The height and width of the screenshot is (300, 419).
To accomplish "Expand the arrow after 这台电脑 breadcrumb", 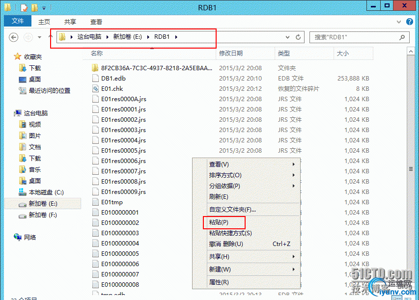I will click(107, 37).
